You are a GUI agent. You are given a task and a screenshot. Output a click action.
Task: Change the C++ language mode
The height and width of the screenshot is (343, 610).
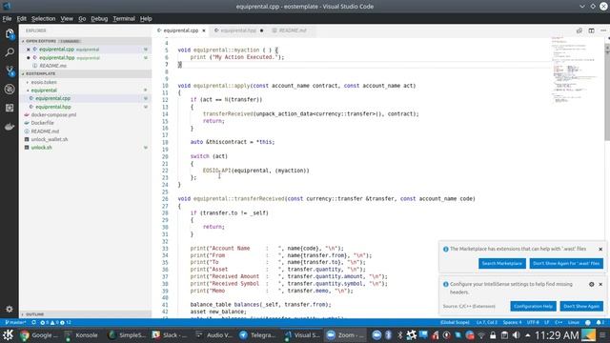(559, 322)
